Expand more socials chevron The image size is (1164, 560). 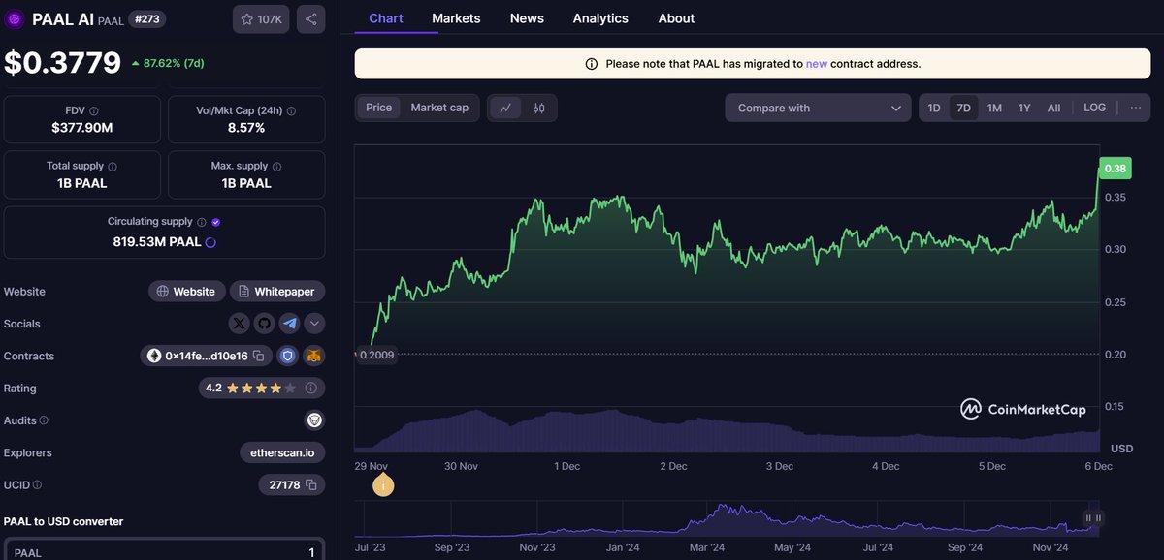(314, 324)
